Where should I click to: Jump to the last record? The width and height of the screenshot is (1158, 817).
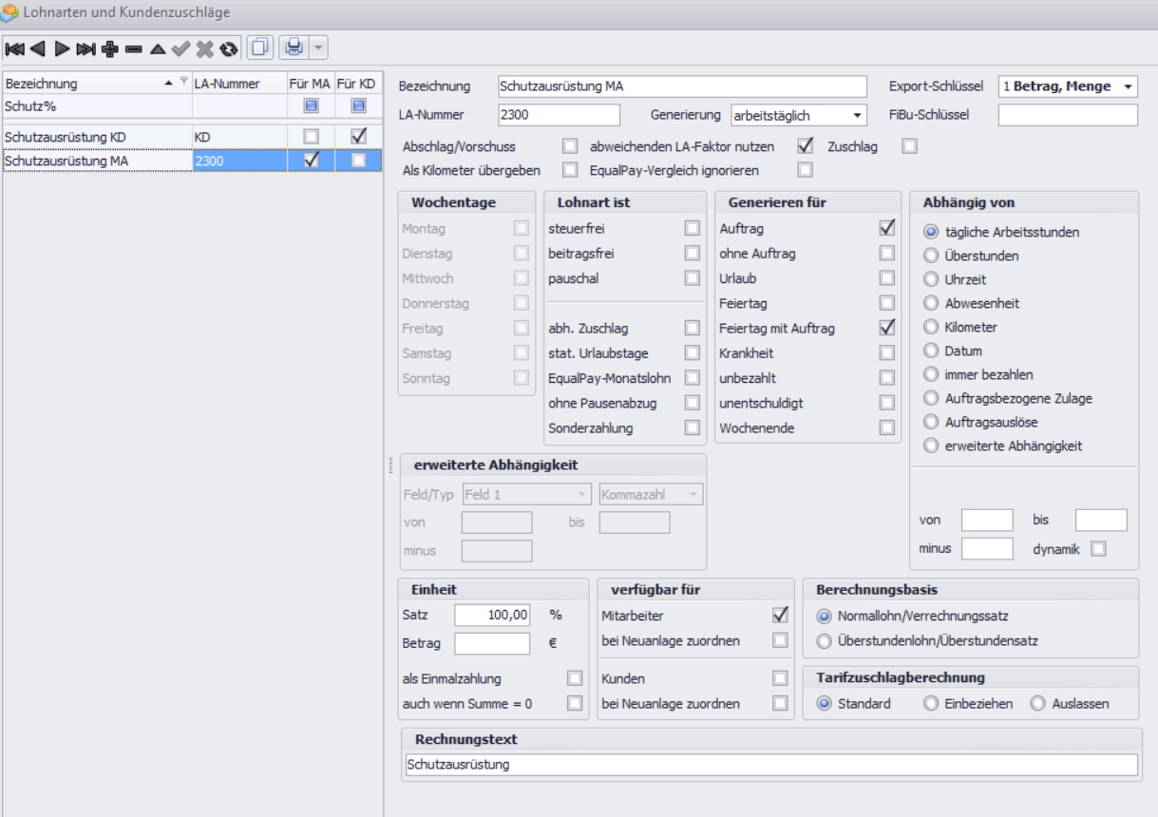click(x=85, y=47)
